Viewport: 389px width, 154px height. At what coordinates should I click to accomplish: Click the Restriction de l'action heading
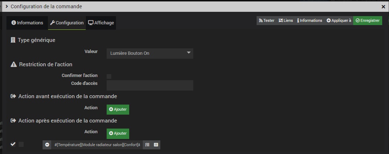46,64
